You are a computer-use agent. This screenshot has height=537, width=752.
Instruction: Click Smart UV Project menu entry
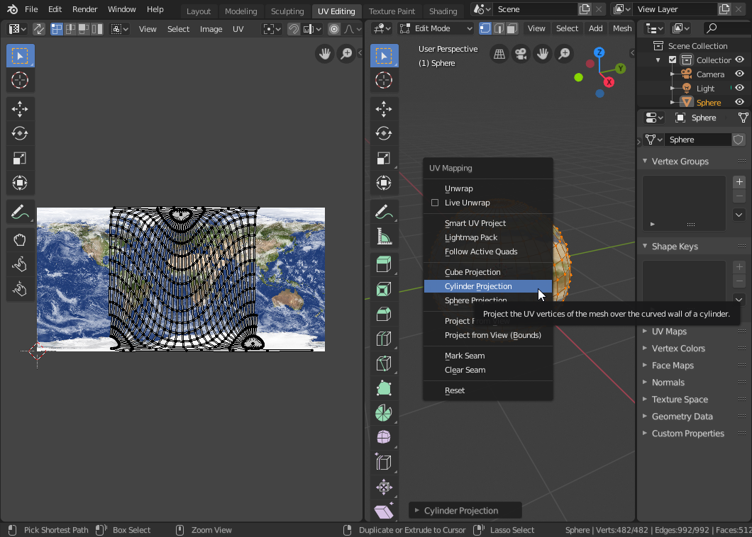click(x=475, y=223)
